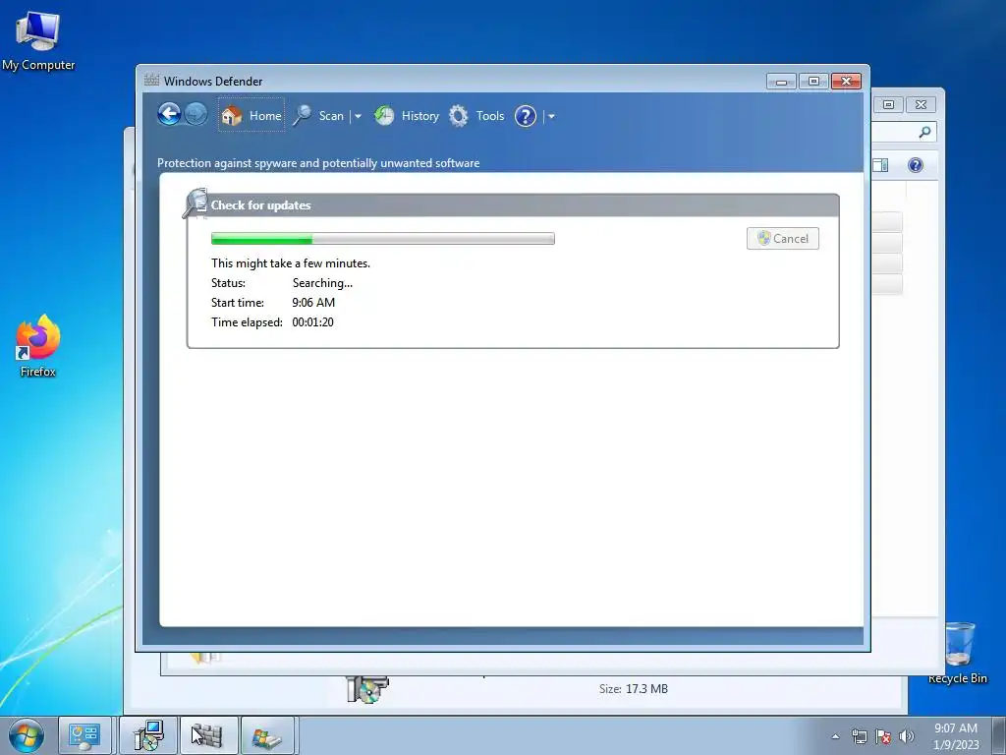Select the My Computer desktop icon

coord(38,41)
